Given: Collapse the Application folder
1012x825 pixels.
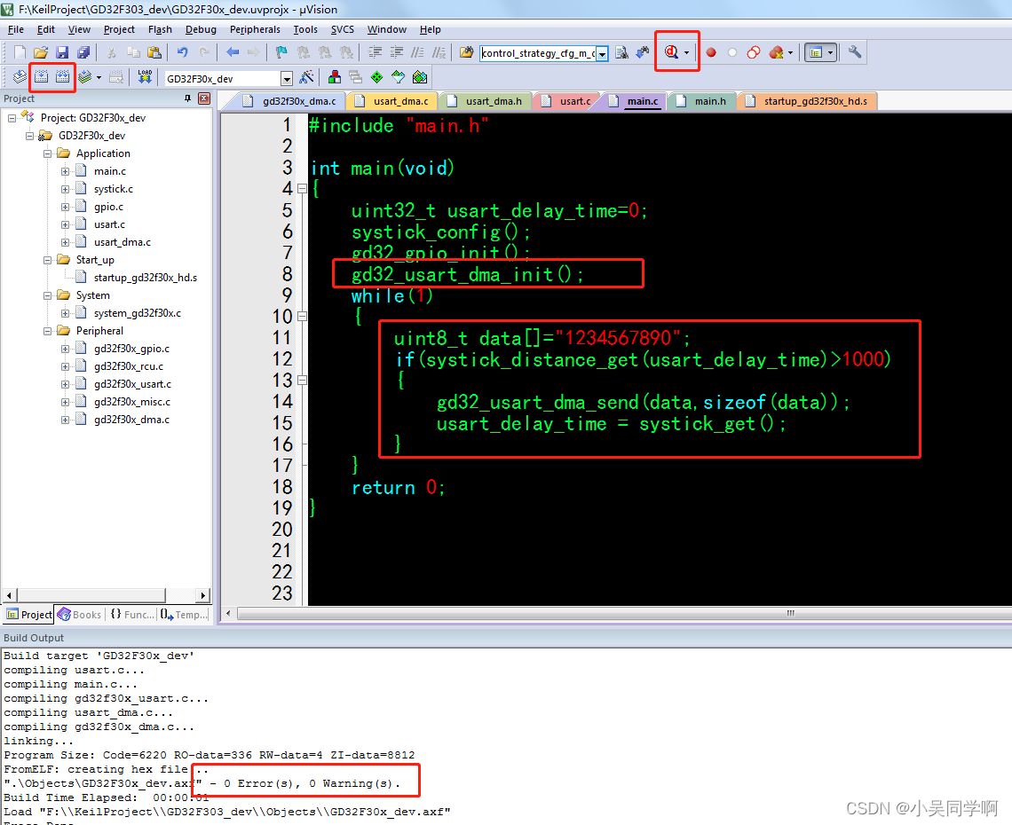Looking at the screenshot, I should pos(48,153).
